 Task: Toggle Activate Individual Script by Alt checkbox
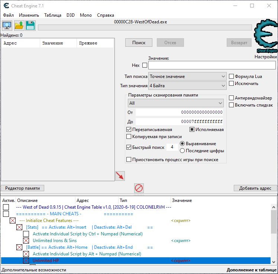coord(26,254)
